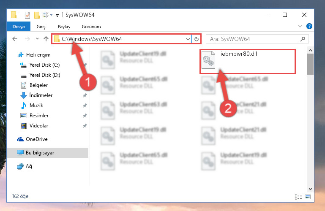Click New Folder icon in quick access toolbar
Screen dimensions: 325x211
tap(37, 15)
